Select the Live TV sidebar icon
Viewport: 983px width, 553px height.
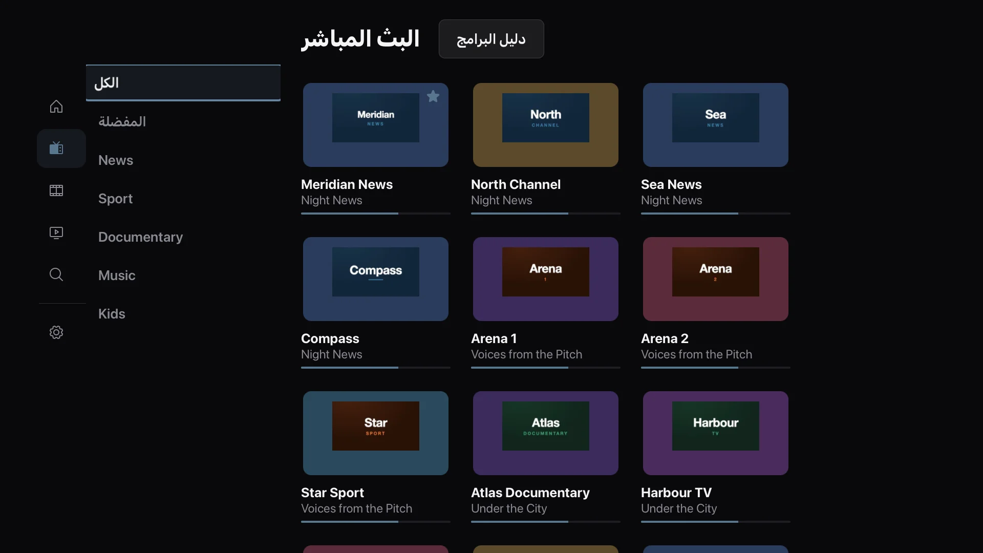pyautogui.click(x=56, y=148)
